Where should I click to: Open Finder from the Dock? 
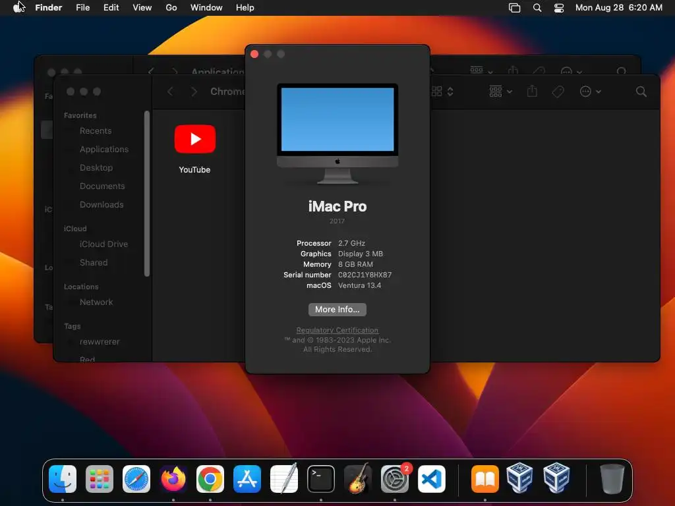coord(63,479)
